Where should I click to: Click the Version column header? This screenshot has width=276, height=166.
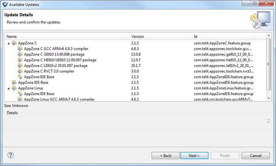click(x=161, y=37)
